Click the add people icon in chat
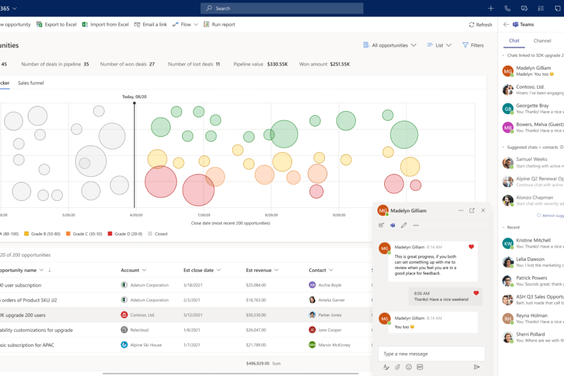This screenshot has width=564, height=376. [382, 225]
